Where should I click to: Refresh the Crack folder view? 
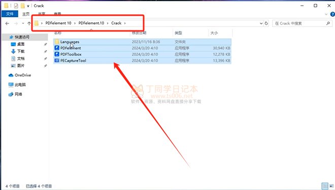266,23
